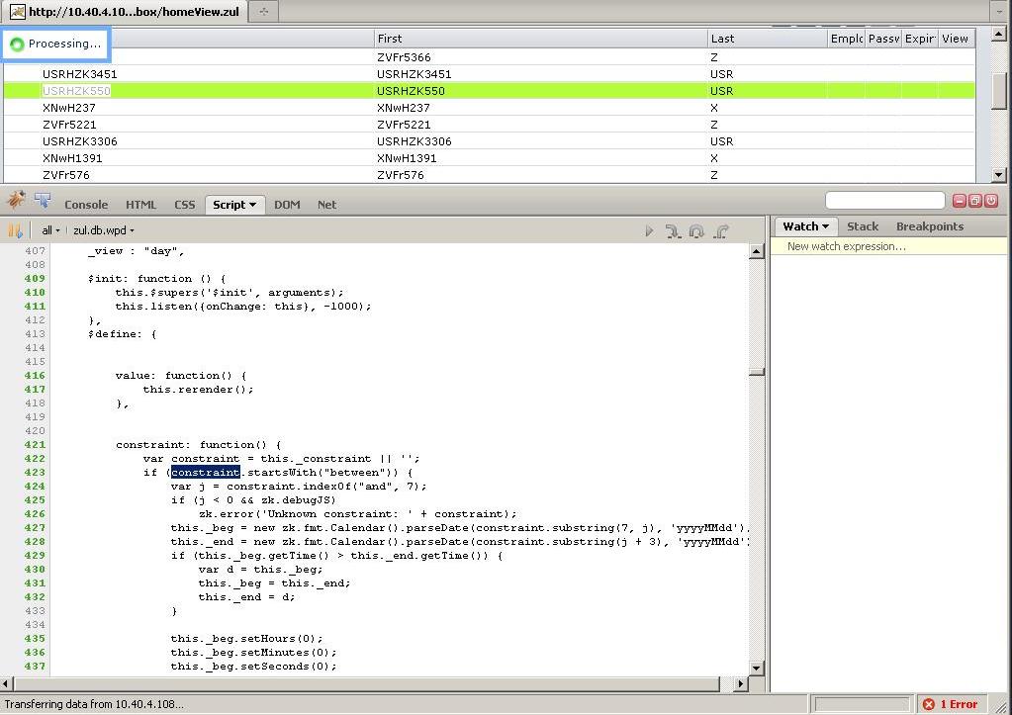Click the script pane vertical scrollbar thumb
Viewport: 1012px width, 715px height.
(757, 372)
